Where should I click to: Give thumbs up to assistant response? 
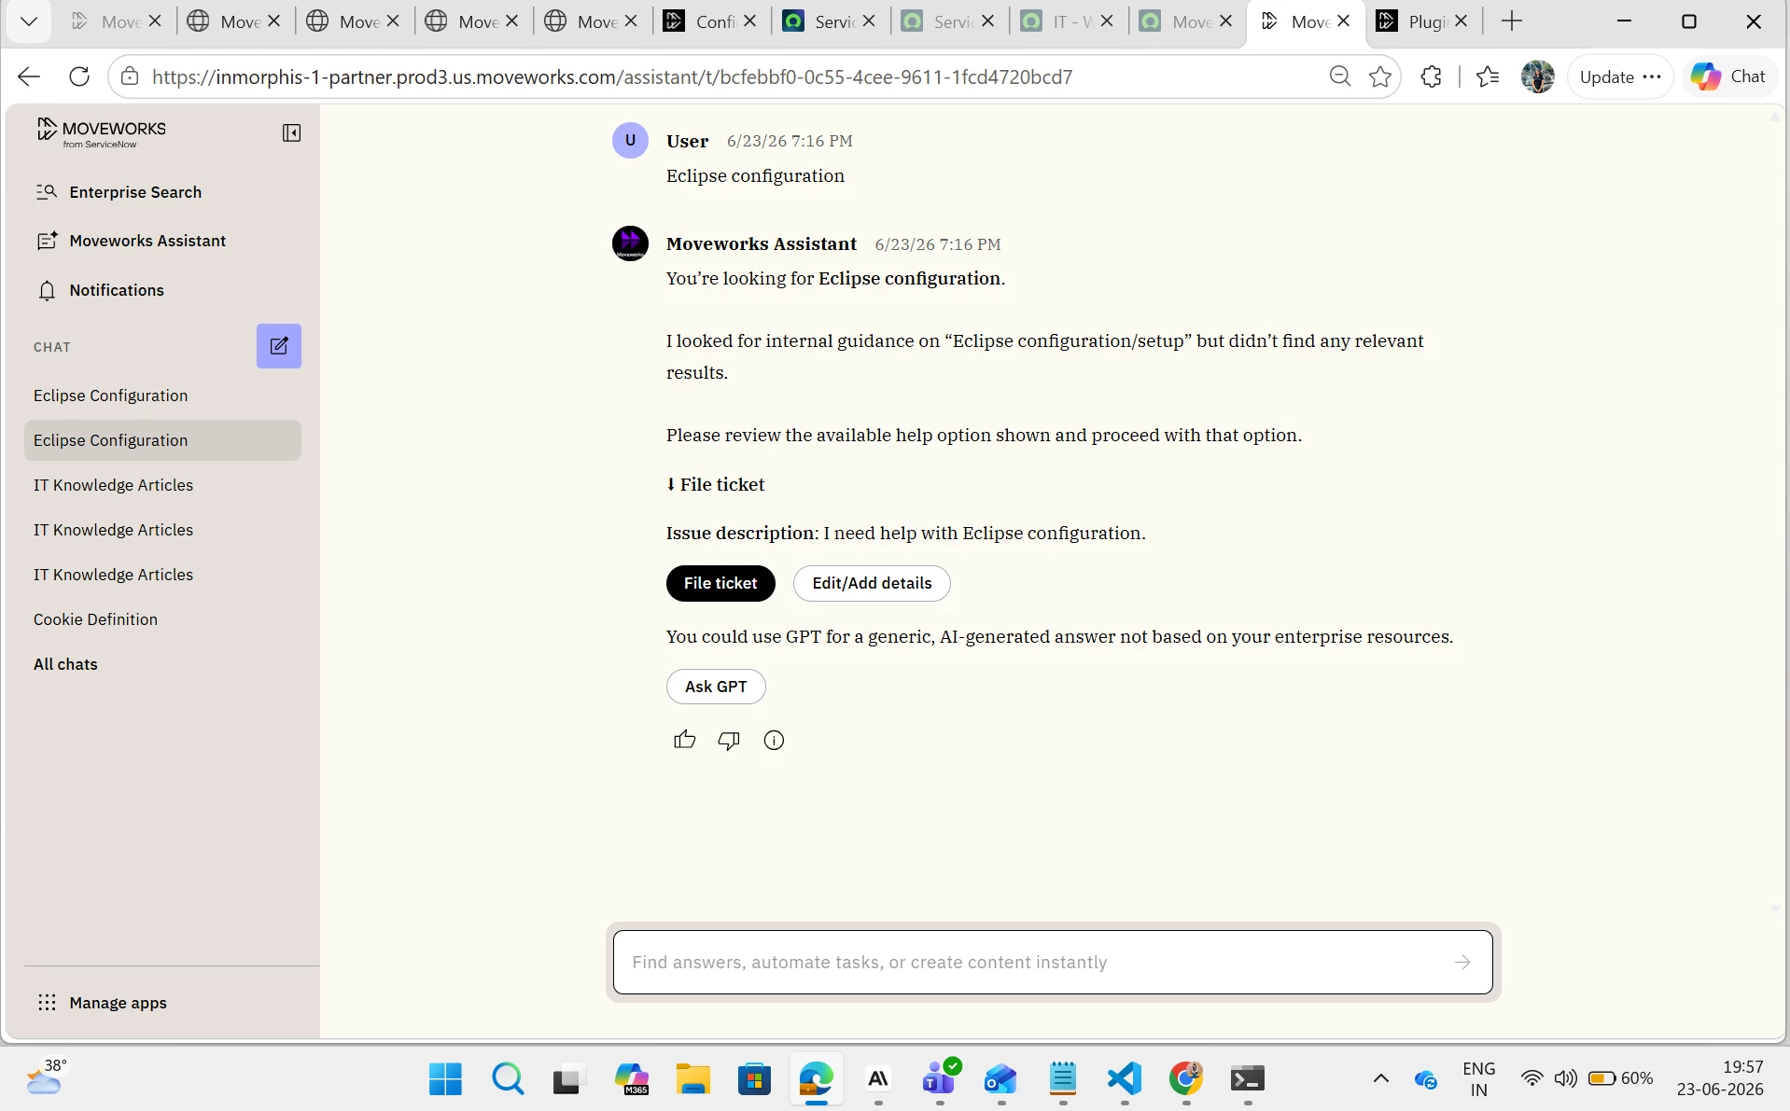(x=684, y=740)
